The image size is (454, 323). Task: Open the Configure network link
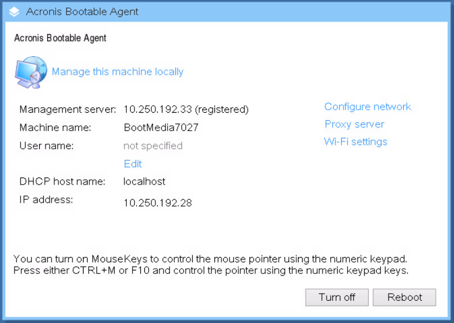click(368, 106)
